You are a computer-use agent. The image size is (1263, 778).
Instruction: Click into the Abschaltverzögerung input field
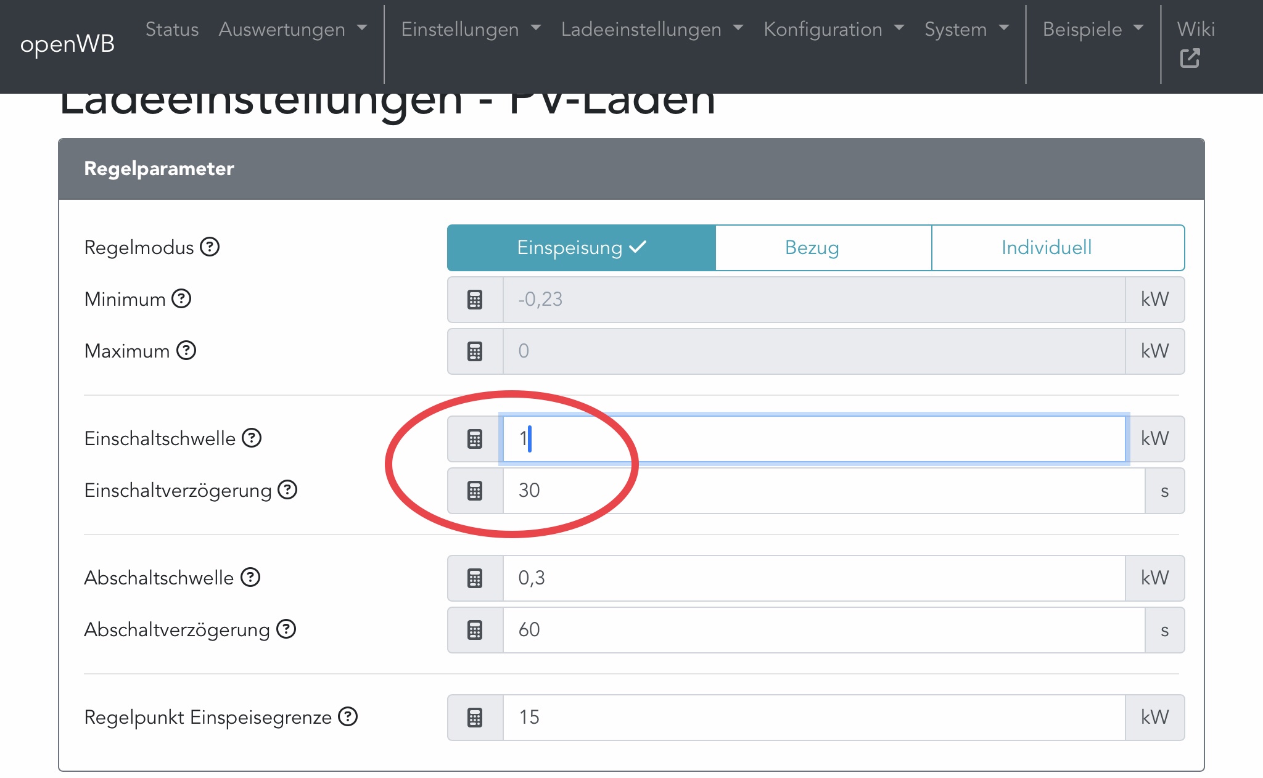pos(823,630)
